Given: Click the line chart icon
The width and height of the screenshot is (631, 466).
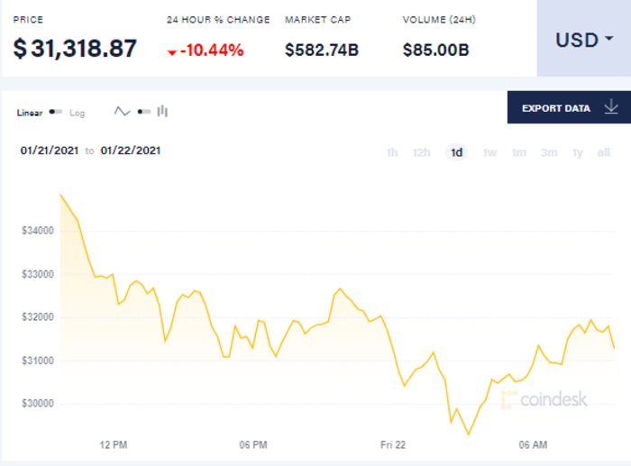Looking at the screenshot, I should 122,112.
